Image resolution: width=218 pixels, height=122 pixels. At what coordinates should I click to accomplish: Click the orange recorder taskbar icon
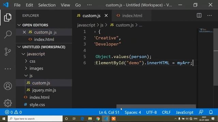(113, 119)
